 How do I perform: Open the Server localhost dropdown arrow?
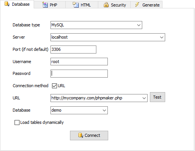click(162, 37)
